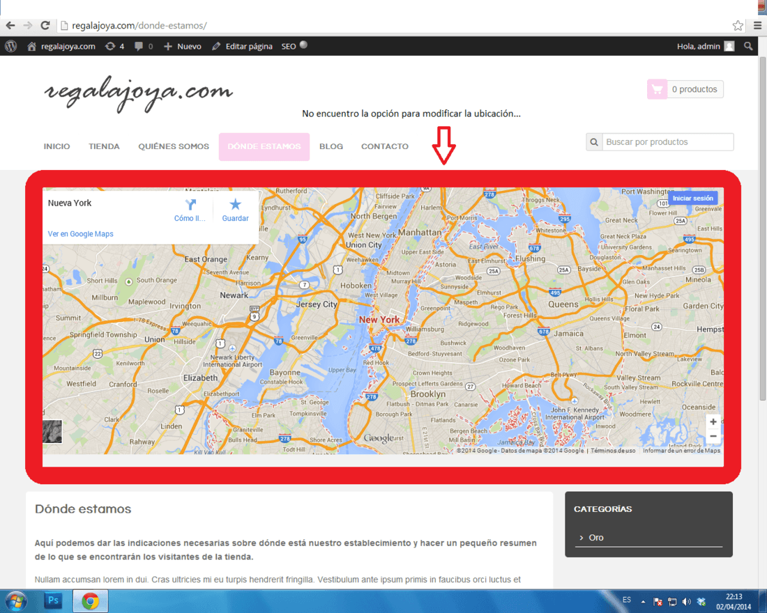Open the Nuevo menu in admin bar

(x=183, y=47)
